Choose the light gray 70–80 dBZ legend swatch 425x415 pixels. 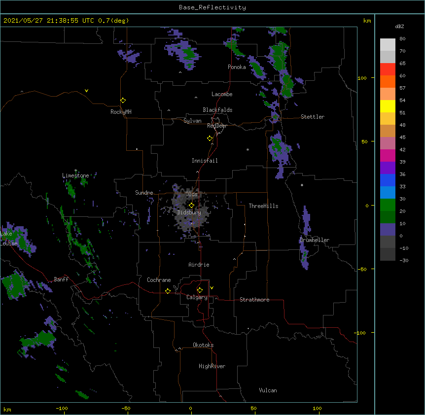pyautogui.click(x=388, y=45)
